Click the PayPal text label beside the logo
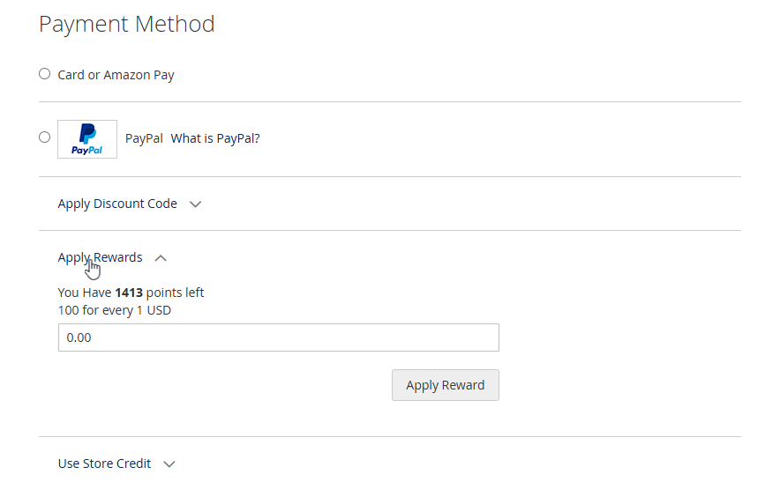765x497 pixels. coord(144,138)
